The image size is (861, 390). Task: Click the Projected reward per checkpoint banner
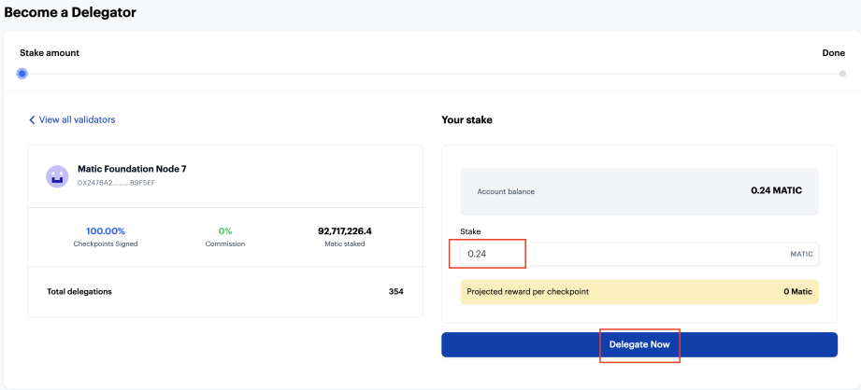(x=639, y=292)
